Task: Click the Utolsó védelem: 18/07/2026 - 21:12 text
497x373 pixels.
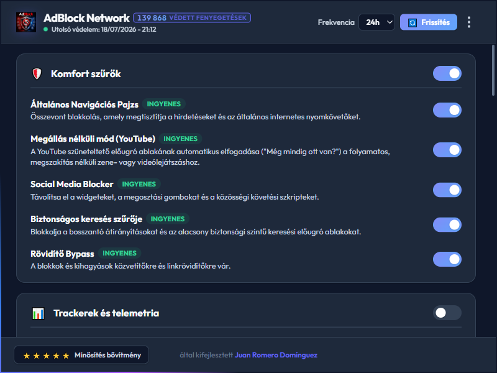Action: [x=104, y=29]
